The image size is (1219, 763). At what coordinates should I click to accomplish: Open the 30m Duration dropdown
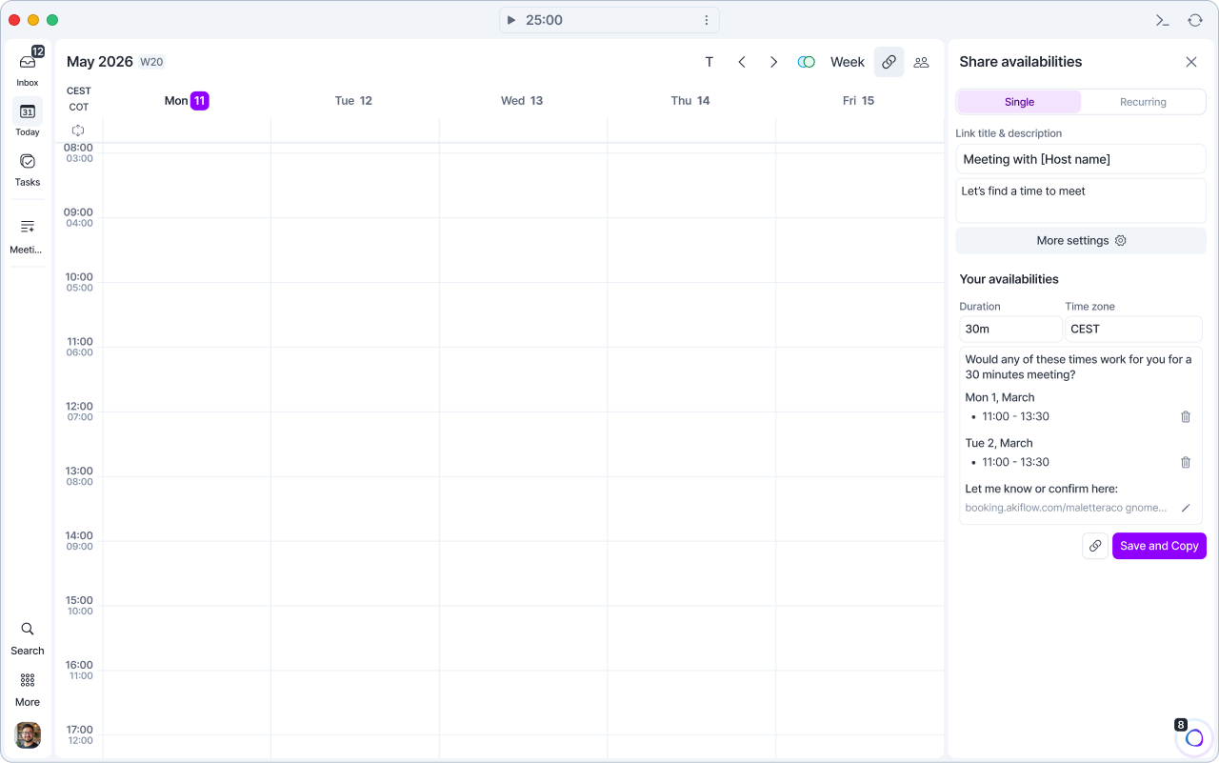1010,329
